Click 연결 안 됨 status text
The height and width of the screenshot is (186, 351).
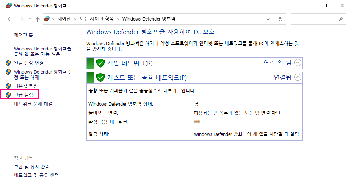pos(277,63)
